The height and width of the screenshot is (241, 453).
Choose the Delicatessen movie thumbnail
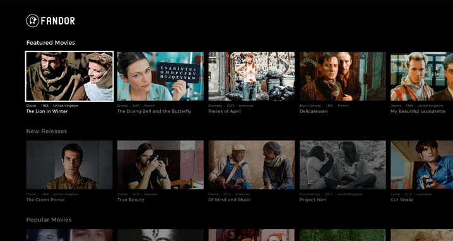click(x=343, y=76)
